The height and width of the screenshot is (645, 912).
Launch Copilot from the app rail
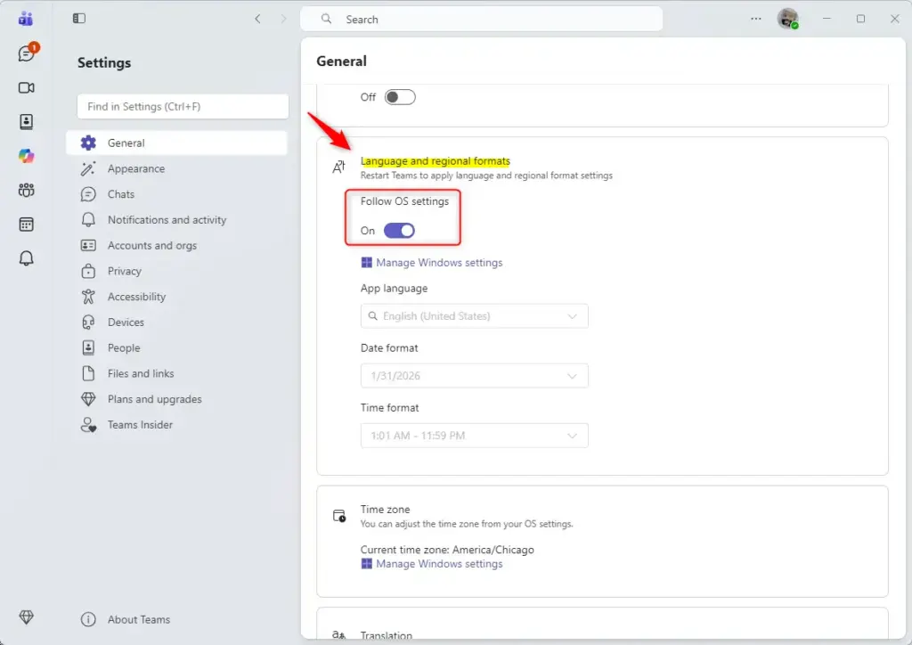(26, 156)
